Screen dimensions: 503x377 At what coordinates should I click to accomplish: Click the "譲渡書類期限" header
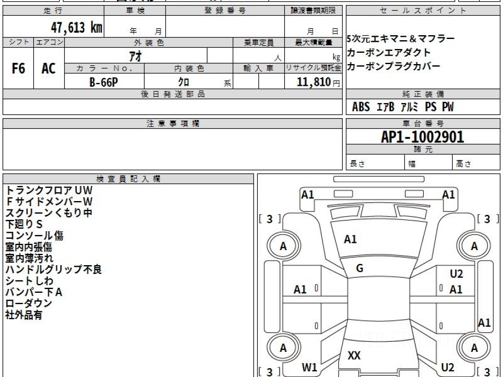click(x=314, y=11)
